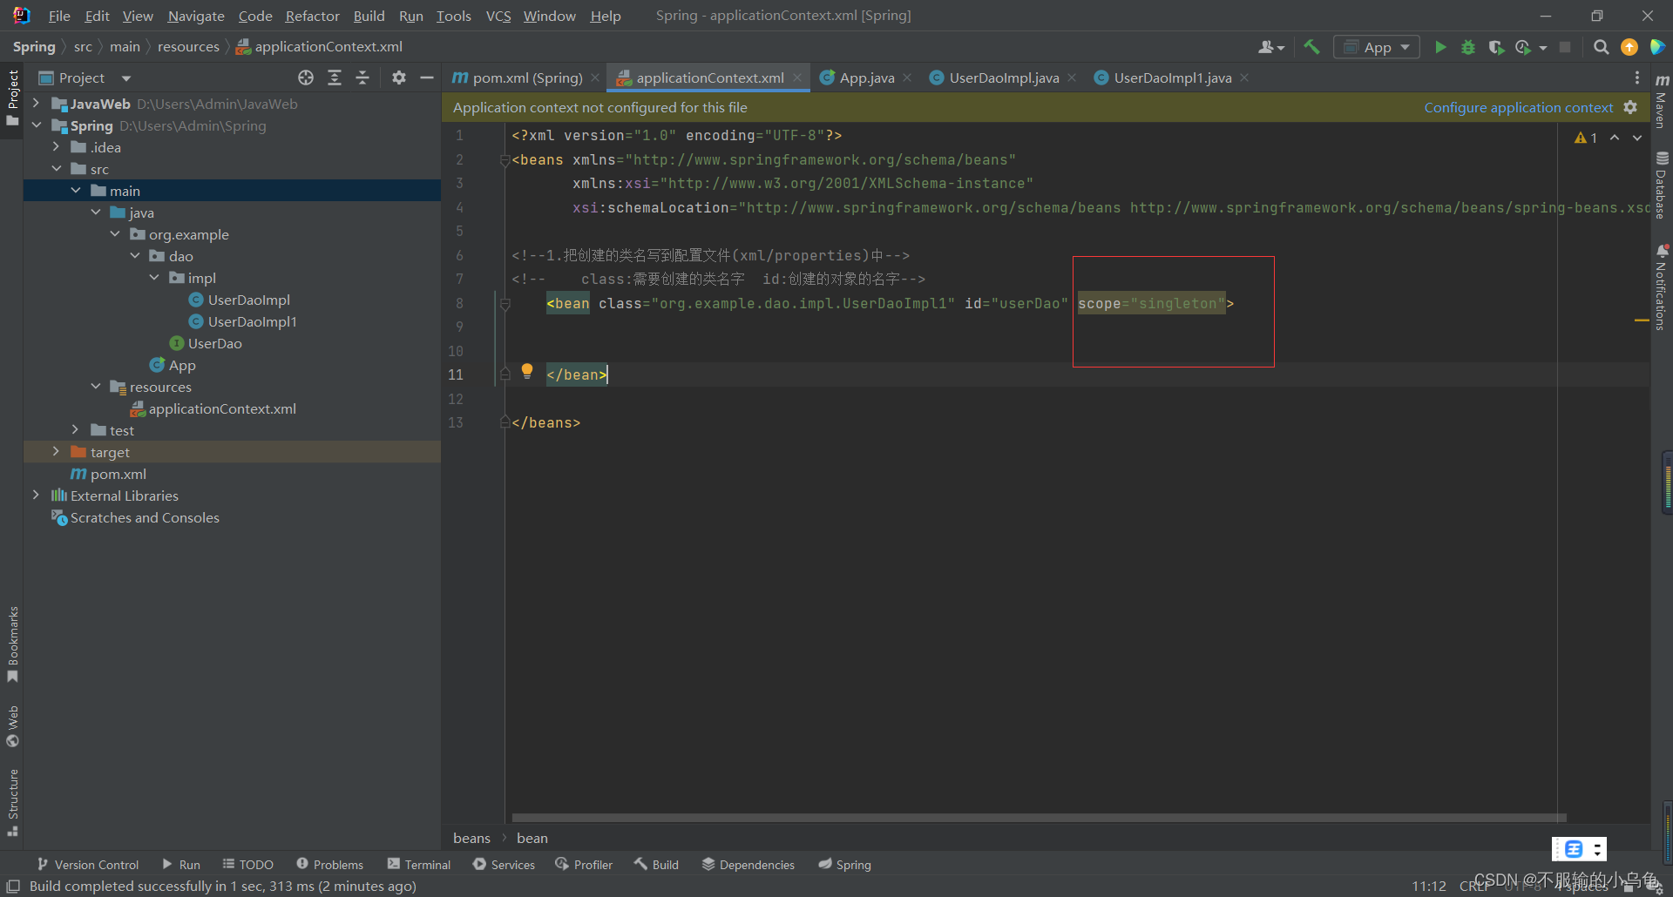Open Notifications tool window

[x=1662, y=287]
